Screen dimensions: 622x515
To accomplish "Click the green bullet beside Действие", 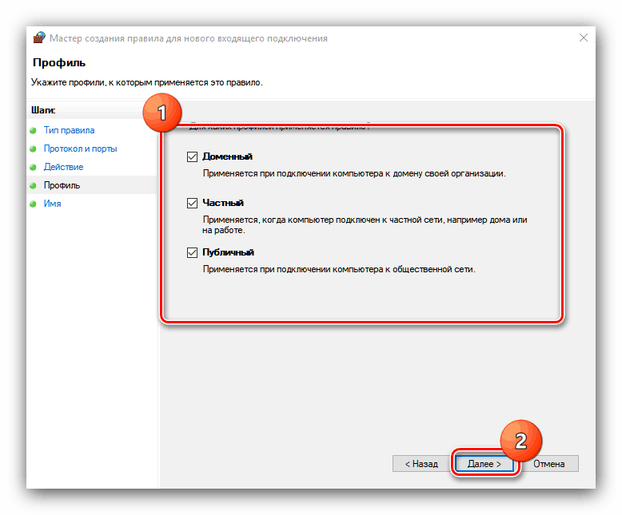I will point(34,167).
